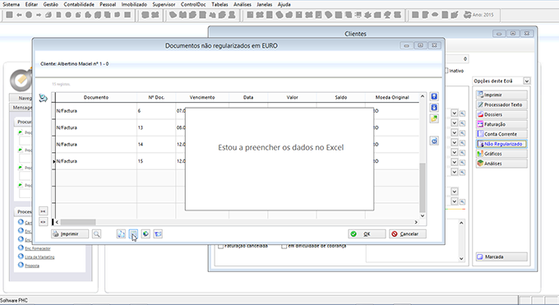Click the grid's vertical scrollbar down arrow

click(423, 215)
